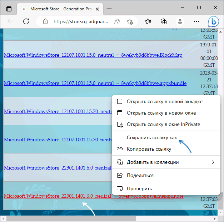Open second 12107.1001.15.70 link

58,140
